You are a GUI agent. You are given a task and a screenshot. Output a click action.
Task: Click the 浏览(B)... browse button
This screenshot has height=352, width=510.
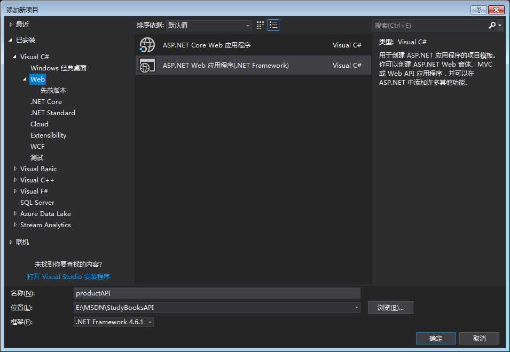(390, 308)
